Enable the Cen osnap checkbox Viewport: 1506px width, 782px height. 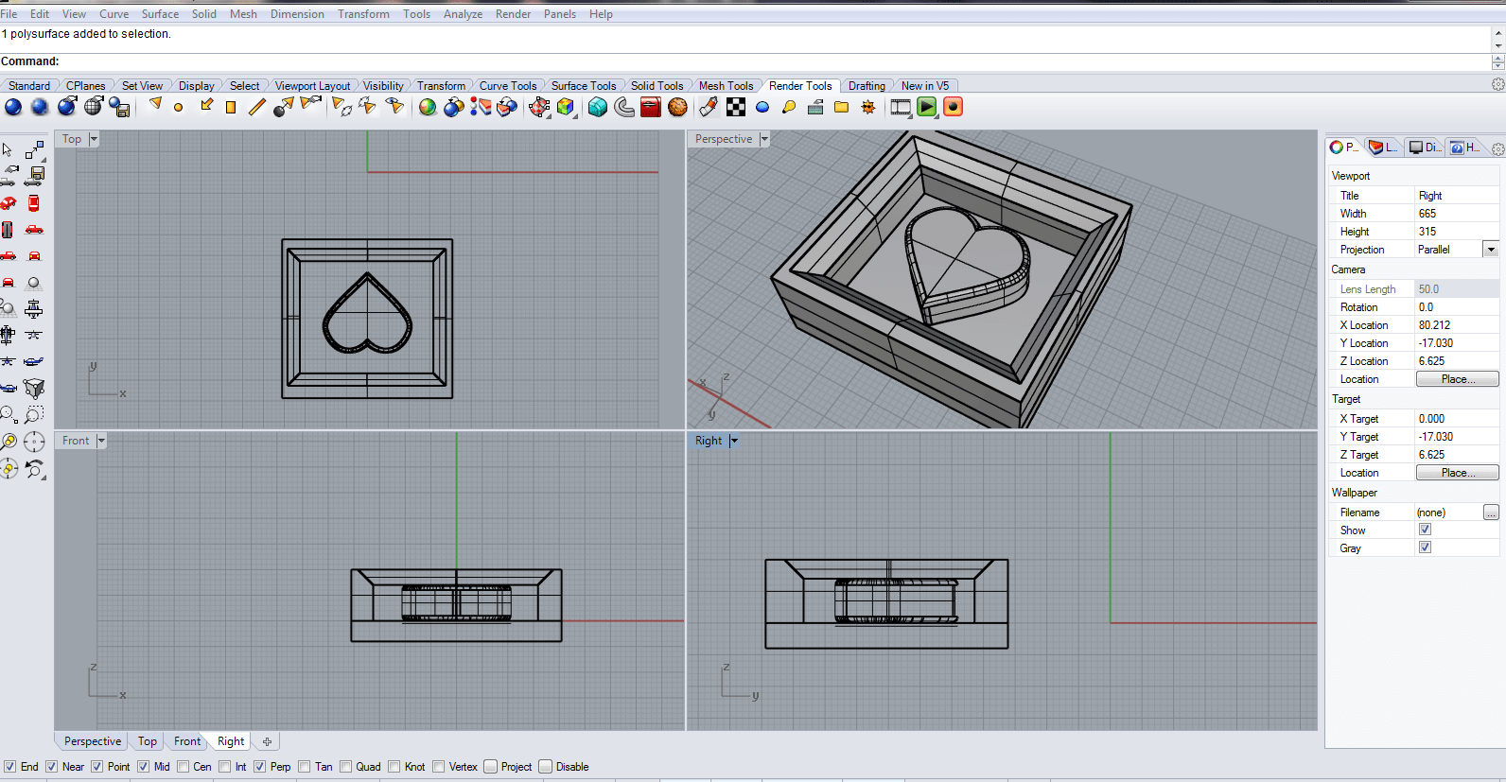click(x=183, y=767)
